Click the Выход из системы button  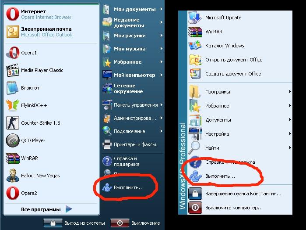pos(74,223)
